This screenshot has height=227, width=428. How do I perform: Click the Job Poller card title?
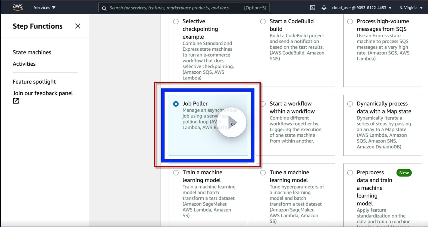[x=195, y=103]
